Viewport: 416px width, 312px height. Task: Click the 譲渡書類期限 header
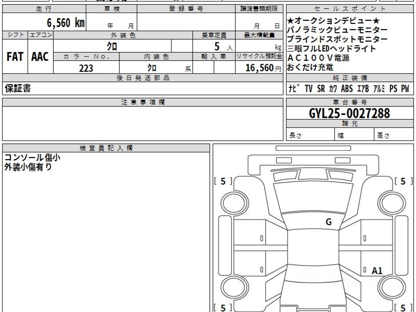coord(259,9)
